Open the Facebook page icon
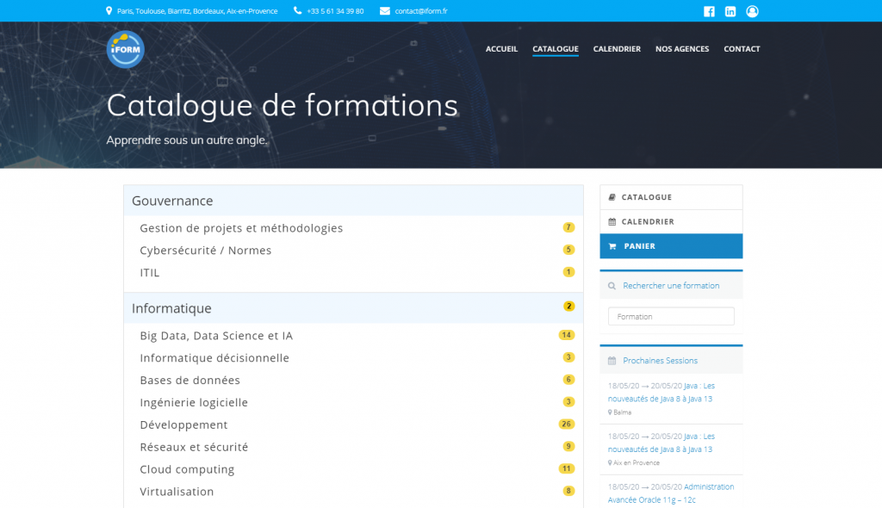 (709, 11)
